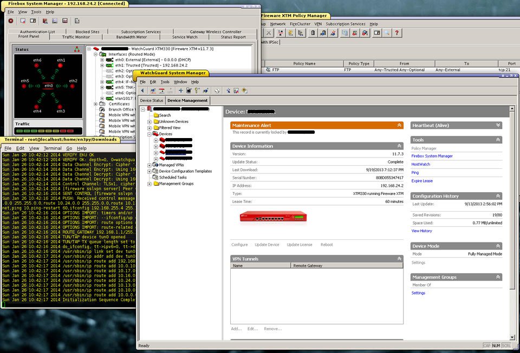Click the window layout icon in Policy Manager toolbar
The height and width of the screenshot is (353, 520).
click(377, 33)
